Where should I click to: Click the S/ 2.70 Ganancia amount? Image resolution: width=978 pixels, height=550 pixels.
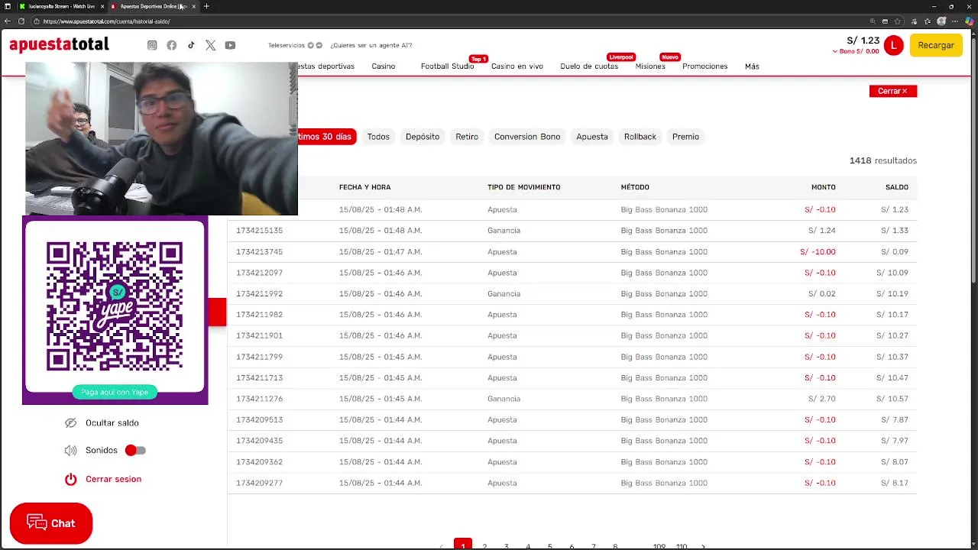[x=822, y=399]
